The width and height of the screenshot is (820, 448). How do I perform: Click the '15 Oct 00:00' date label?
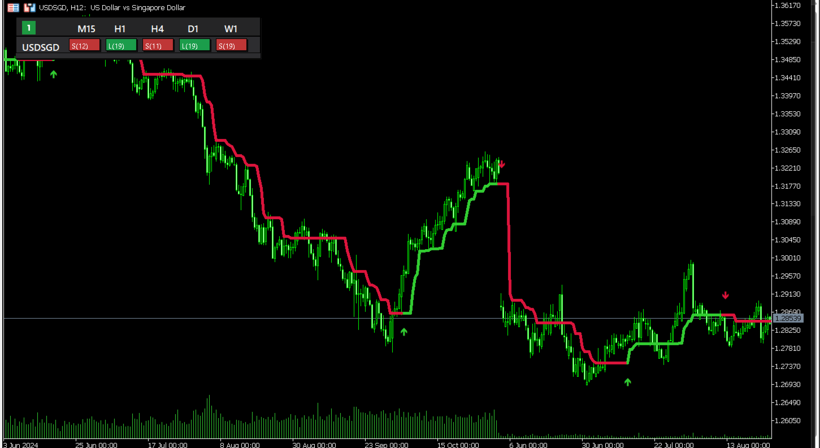tap(458, 445)
